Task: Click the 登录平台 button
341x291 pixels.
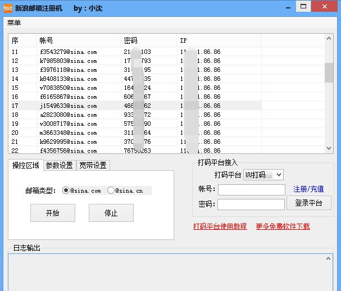Action: click(x=309, y=203)
